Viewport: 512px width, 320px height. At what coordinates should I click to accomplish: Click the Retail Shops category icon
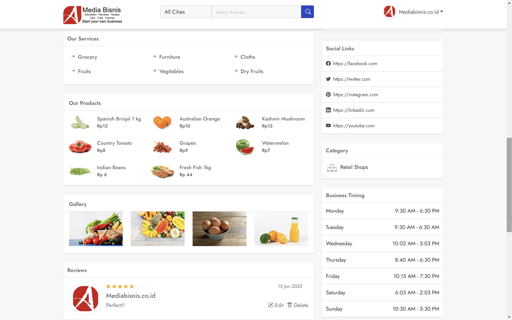(x=332, y=168)
